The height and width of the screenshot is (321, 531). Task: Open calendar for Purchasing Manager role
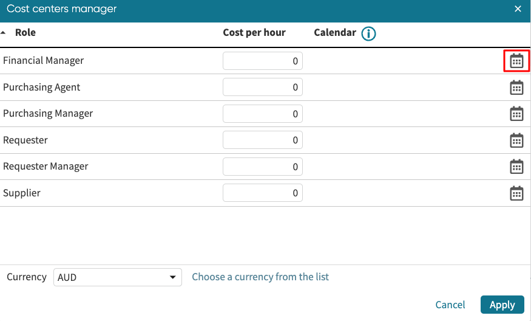(516, 114)
